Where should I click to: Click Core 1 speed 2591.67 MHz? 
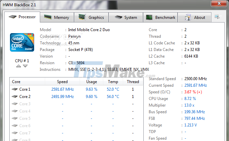pyautogui.click(x=62, y=89)
